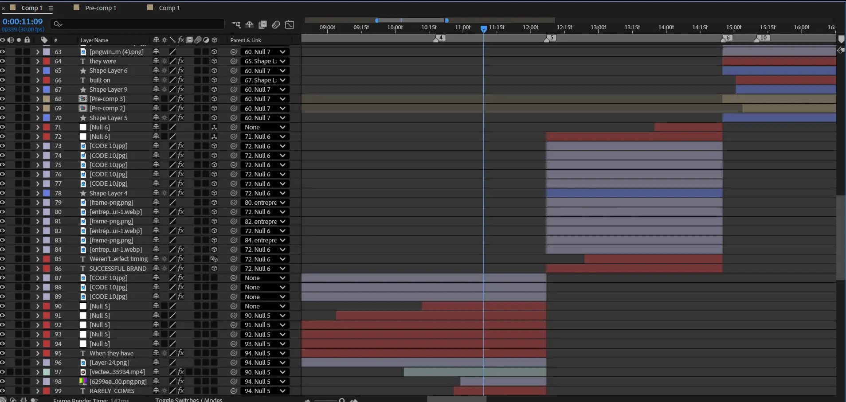
Task: Click Toggle Switches / Modes
Action: click(x=188, y=399)
